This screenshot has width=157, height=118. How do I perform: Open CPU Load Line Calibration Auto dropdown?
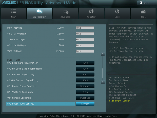[85, 63]
